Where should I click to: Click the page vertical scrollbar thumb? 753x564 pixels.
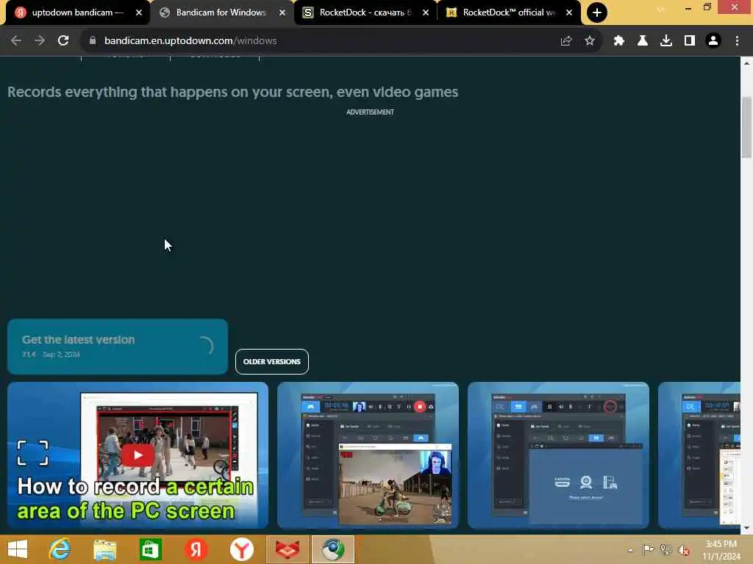pos(746,127)
